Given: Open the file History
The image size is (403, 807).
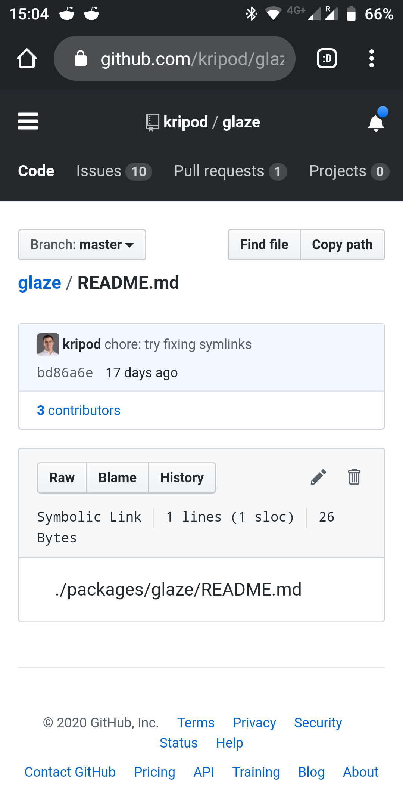Looking at the screenshot, I should 182,478.
